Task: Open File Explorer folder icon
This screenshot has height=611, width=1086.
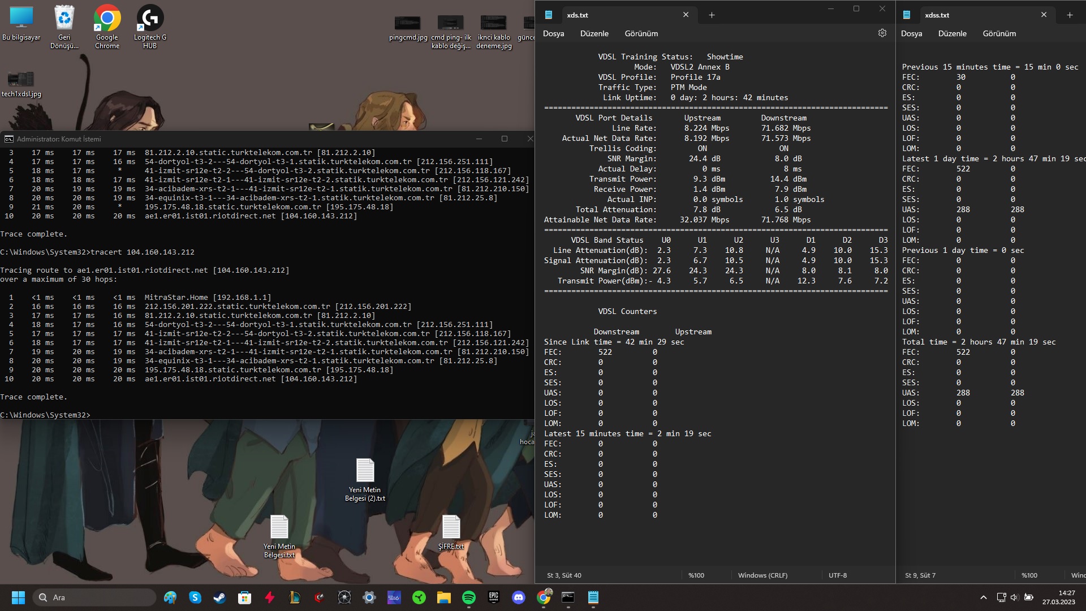Action: tap(443, 597)
